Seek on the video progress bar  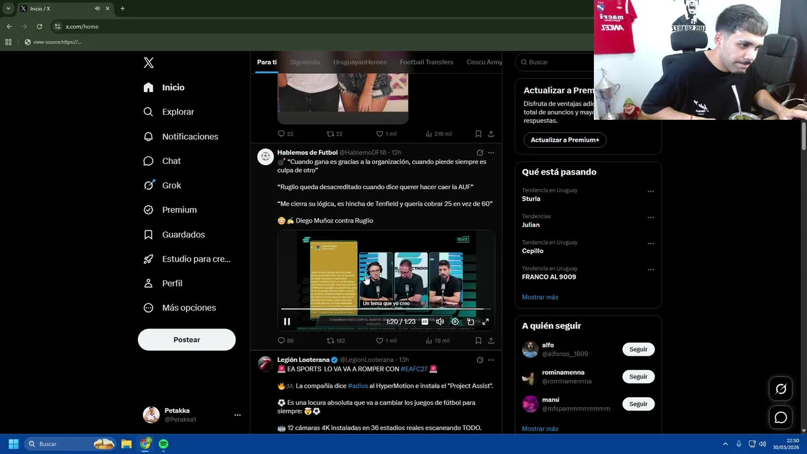[x=386, y=309]
